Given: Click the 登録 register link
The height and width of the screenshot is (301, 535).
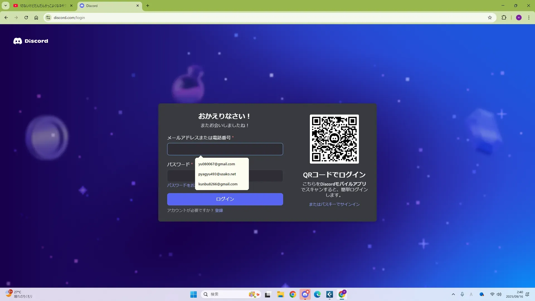Looking at the screenshot, I should pos(219,210).
